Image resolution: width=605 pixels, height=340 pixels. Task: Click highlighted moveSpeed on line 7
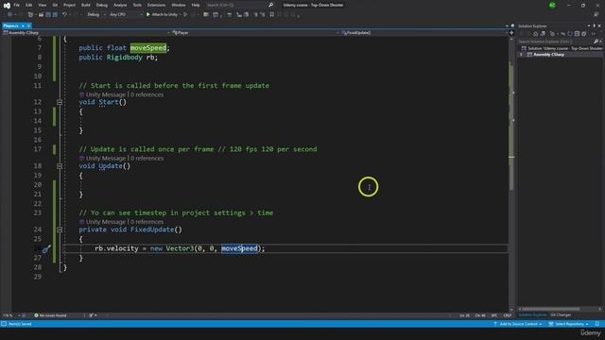pyautogui.click(x=148, y=48)
